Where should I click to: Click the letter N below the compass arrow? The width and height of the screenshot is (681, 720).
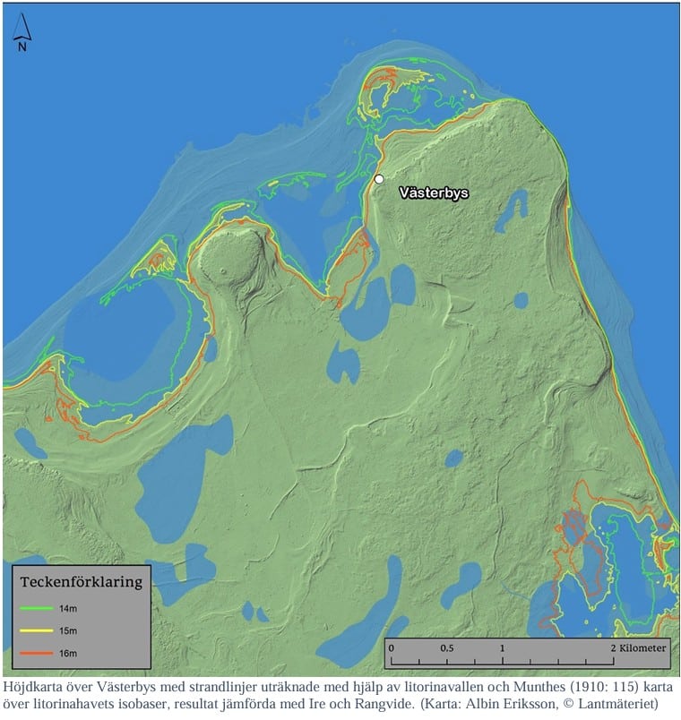tap(23, 47)
